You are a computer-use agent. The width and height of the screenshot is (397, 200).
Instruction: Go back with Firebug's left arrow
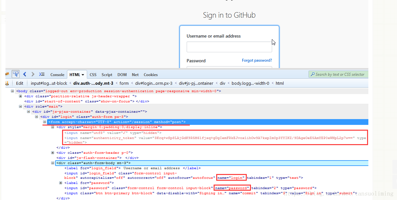(x=25, y=74)
